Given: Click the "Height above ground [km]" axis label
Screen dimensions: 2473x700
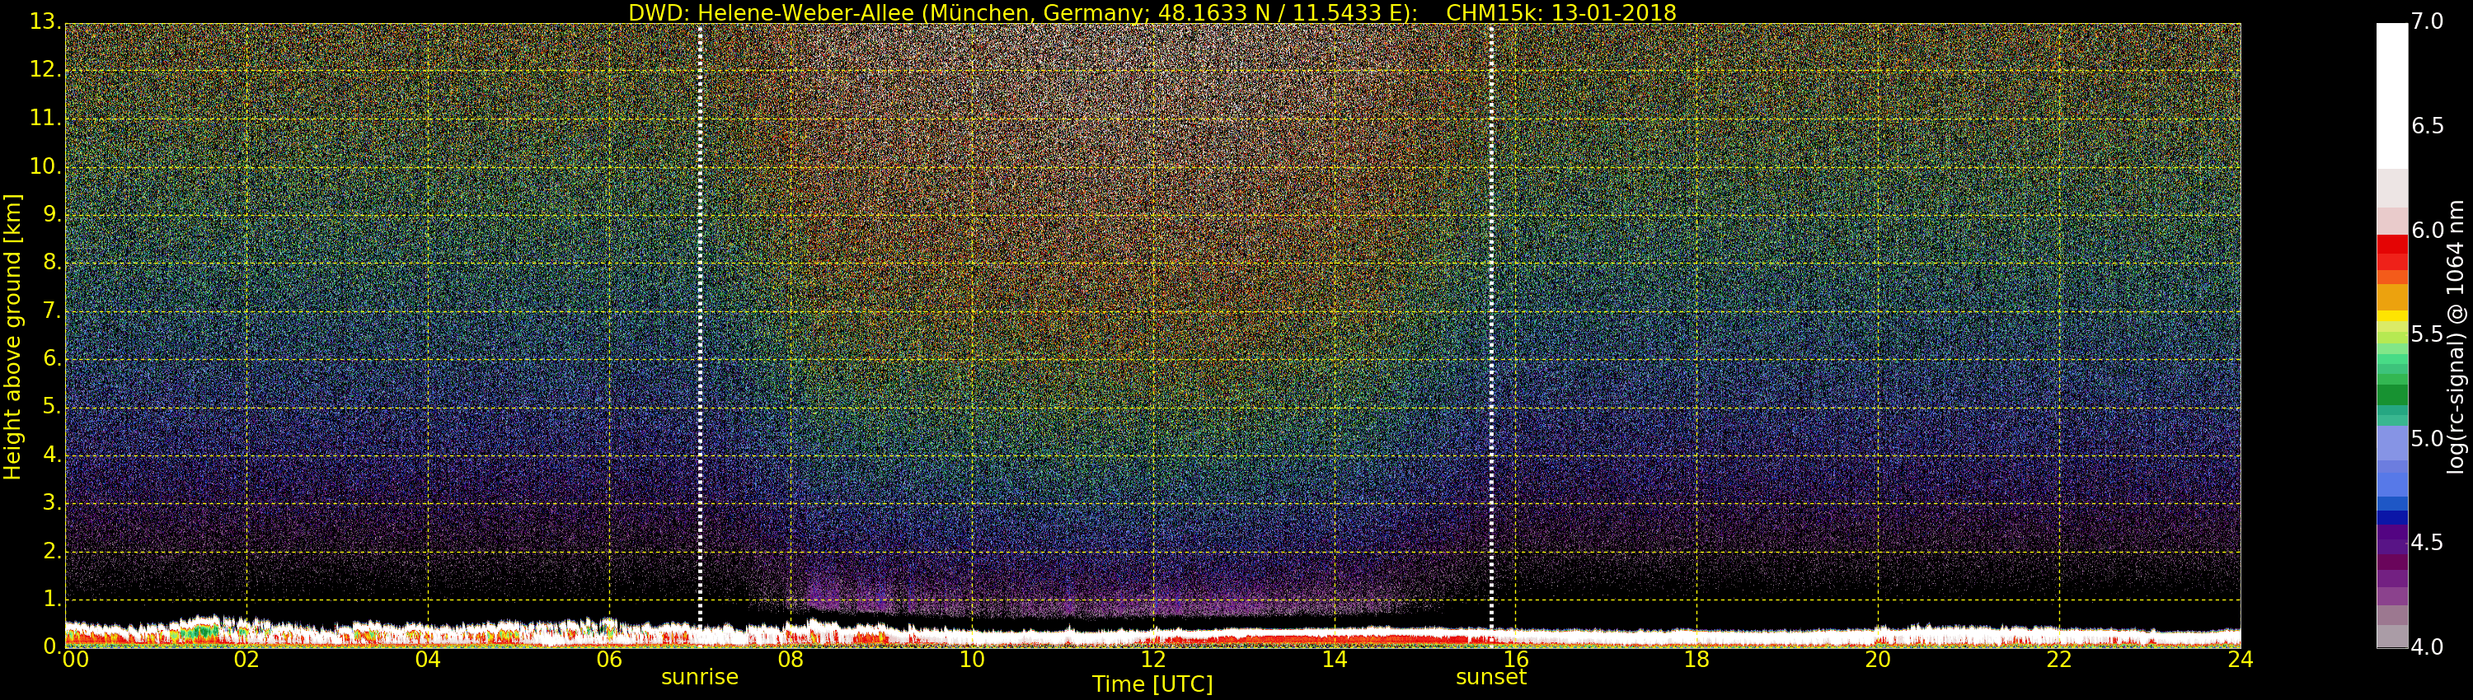Looking at the screenshot, I should [12, 336].
